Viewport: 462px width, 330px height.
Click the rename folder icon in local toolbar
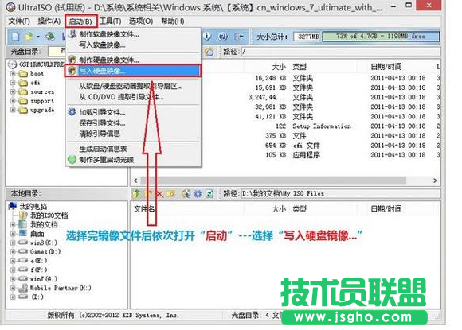(x=170, y=193)
